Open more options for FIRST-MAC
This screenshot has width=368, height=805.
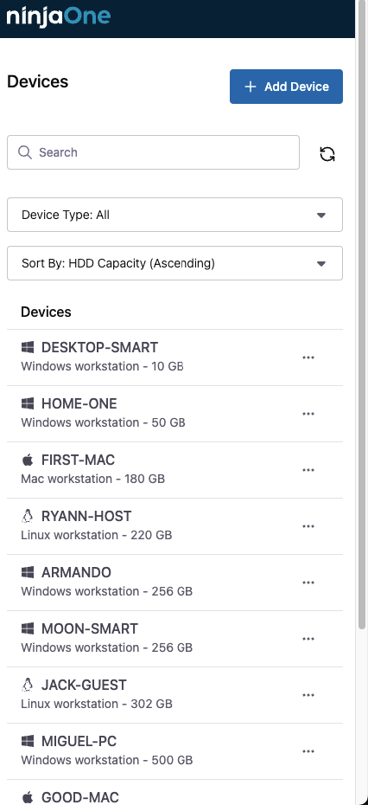click(x=308, y=470)
